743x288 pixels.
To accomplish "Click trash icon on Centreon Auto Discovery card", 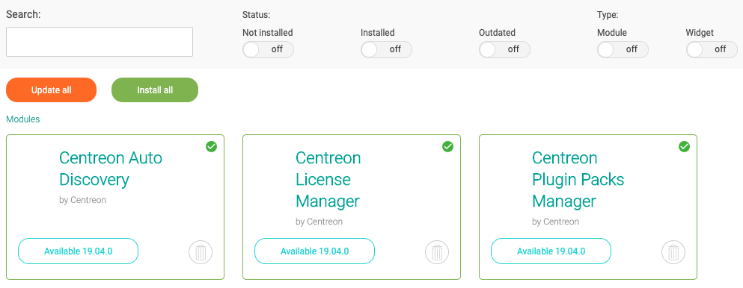I will 201,252.
